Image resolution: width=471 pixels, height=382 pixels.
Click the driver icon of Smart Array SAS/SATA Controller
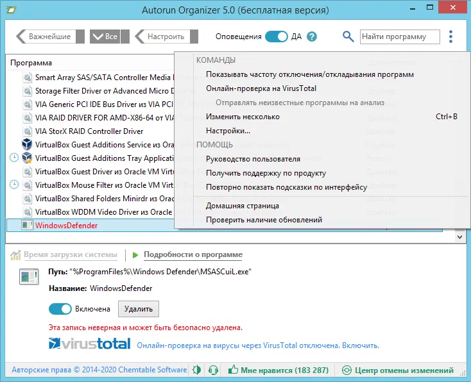click(x=28, y=78)
